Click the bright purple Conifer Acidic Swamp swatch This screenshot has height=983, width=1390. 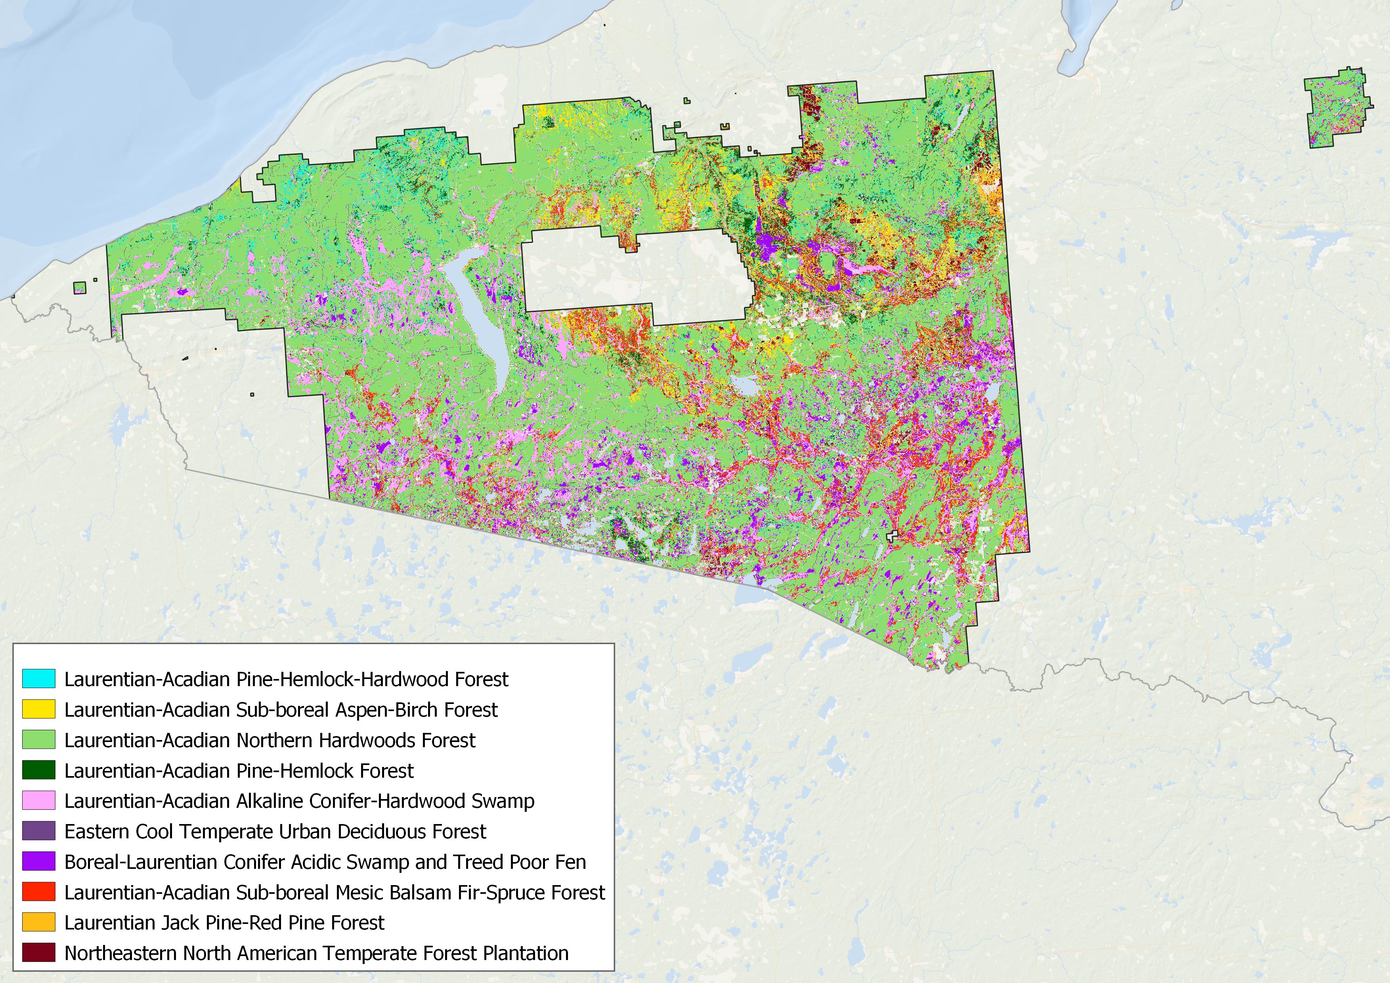coord(39,861)
